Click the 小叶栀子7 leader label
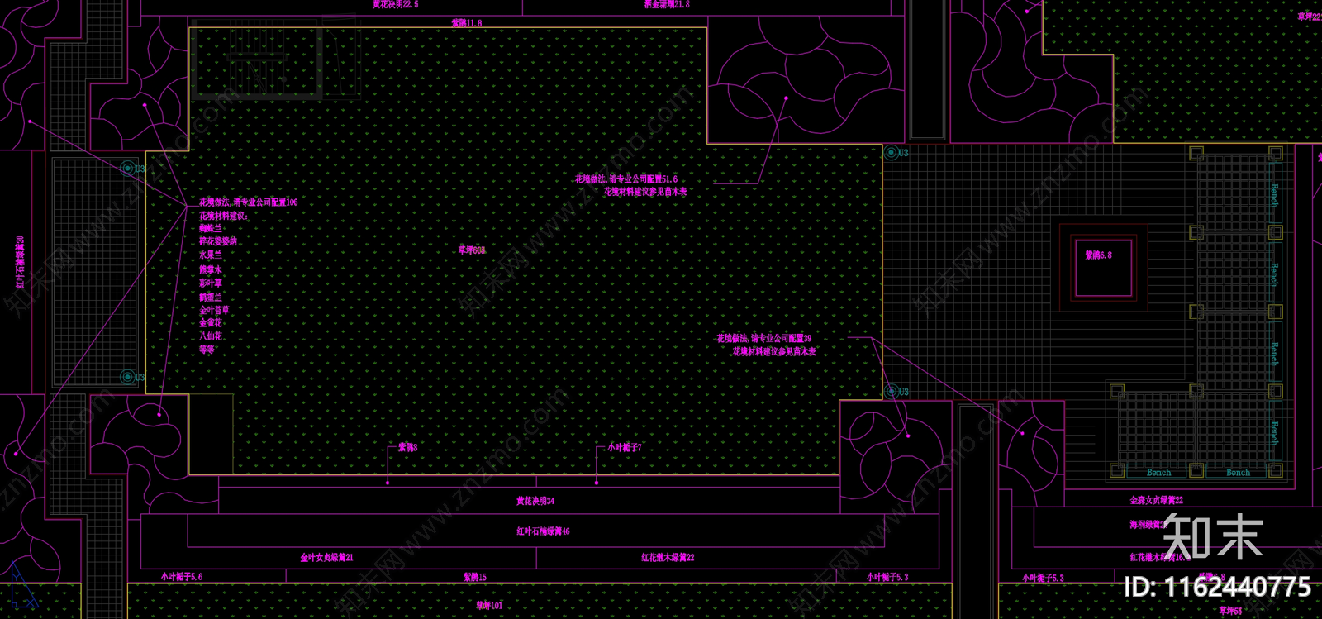Viewport: 1322px width, 619px height. pyautogui.click(x=625, y=447)
